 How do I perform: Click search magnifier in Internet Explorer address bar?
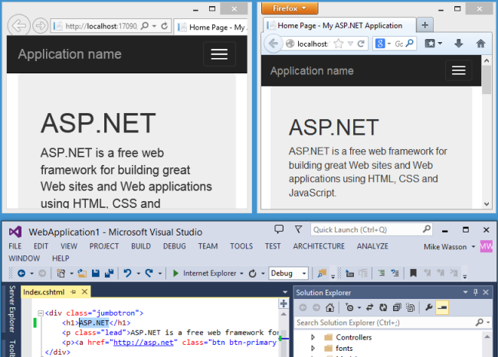coord(145,26)
